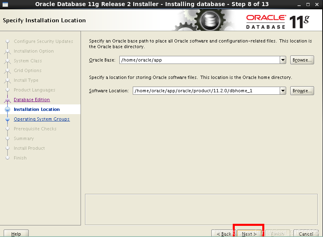Click the Product Languages step label
The width and height of the screenshot is (323, 240).
[34, 90]
